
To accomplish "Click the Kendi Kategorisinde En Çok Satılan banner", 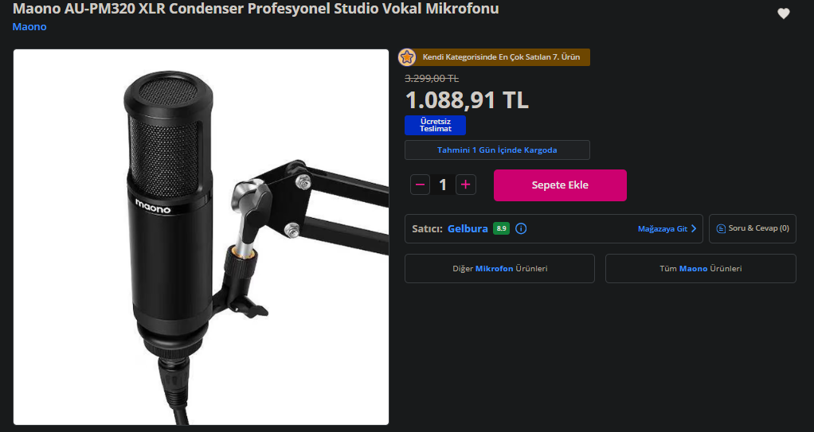I will click(x=494, y=57).
